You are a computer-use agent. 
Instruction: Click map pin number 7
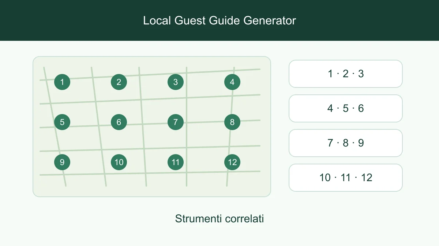pyautogui.click(x=176, y=122)
